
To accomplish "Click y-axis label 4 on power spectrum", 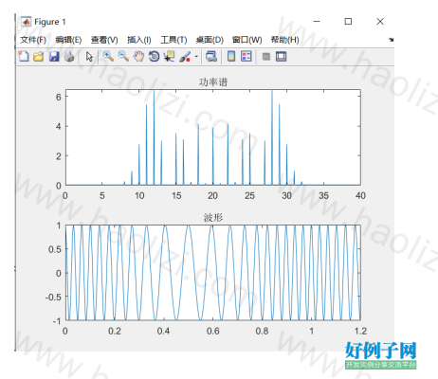I will pos(59,127).
